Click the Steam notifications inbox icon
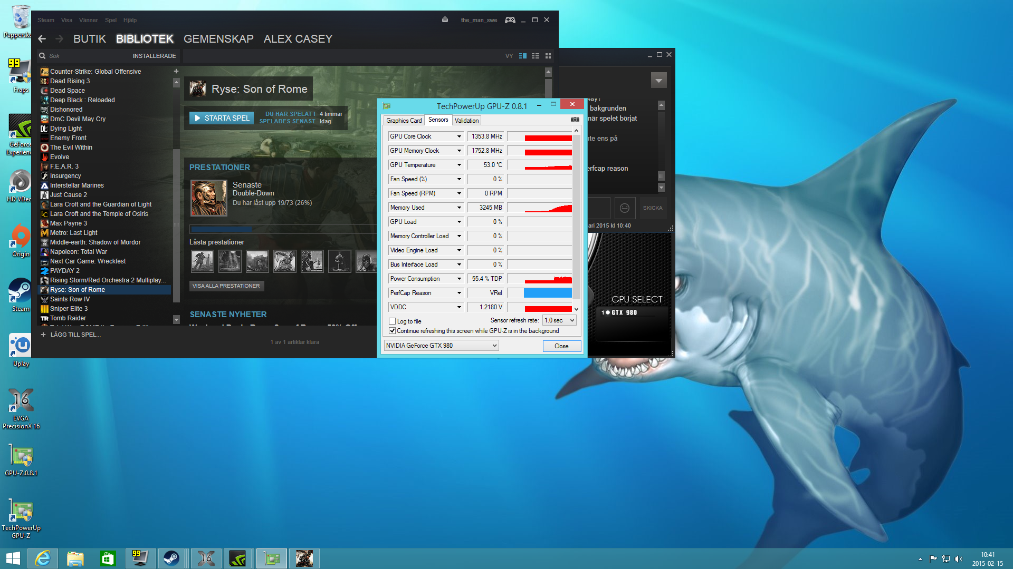Viewport: 1013px width, 569px height. (445, 19)
